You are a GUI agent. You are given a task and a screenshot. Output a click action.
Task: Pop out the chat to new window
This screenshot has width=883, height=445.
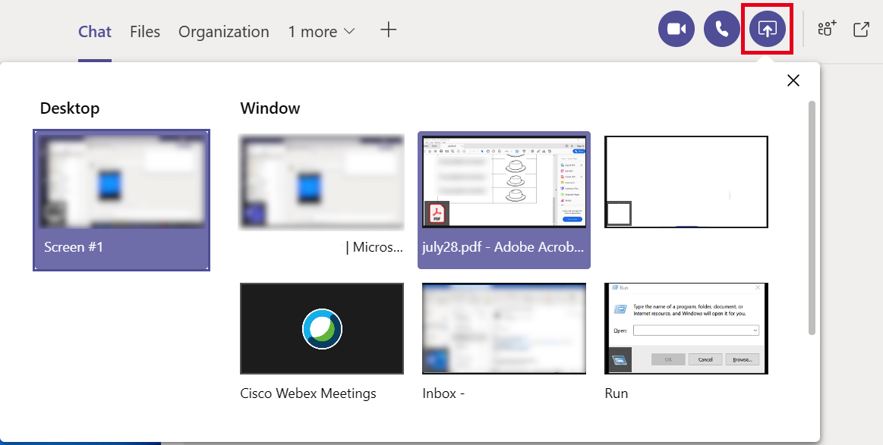[862, 28]
